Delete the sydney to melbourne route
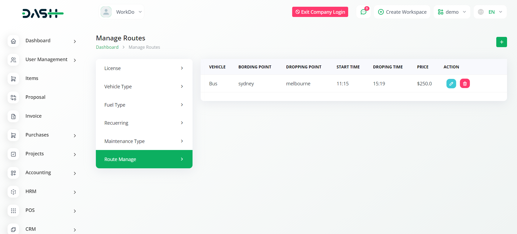Viewport: 517px width, 234px height. click(x=465, y=83)
